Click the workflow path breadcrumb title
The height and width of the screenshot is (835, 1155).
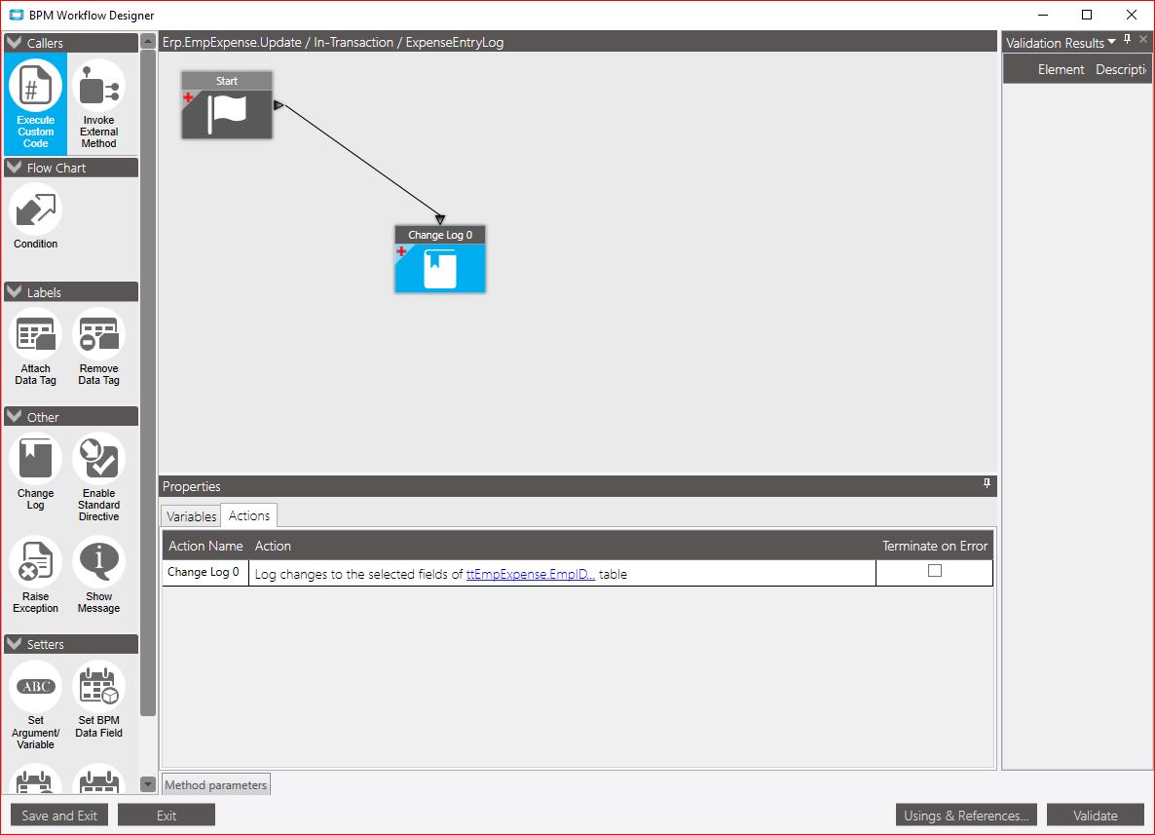(x=333, y=42)
